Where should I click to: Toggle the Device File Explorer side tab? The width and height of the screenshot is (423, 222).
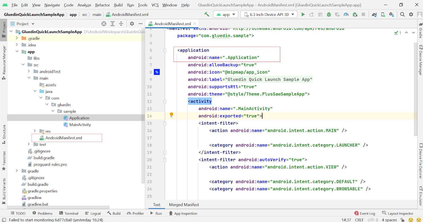(x=420, y=161)
